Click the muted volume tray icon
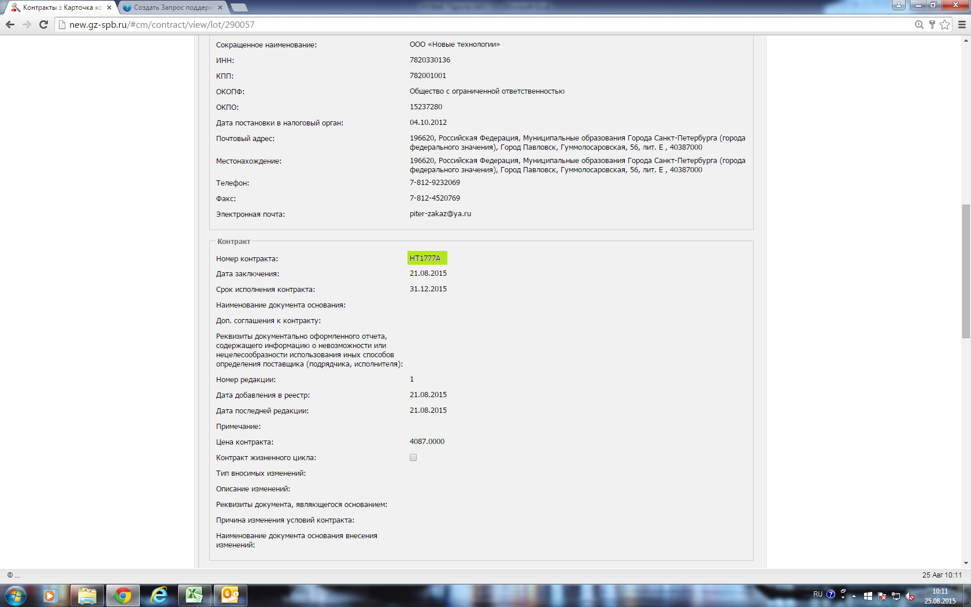 coord(910,596)
